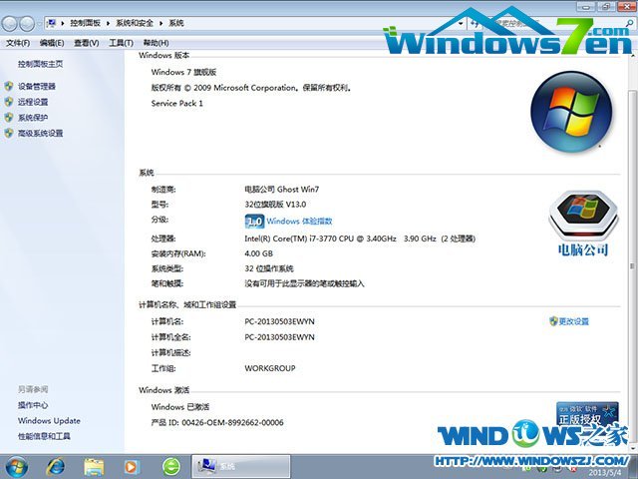Open Windows 体验指数 link
Image resolution: width=638 pixels, height=479 pixels.
pyautogui.click(x=299, y=222)
